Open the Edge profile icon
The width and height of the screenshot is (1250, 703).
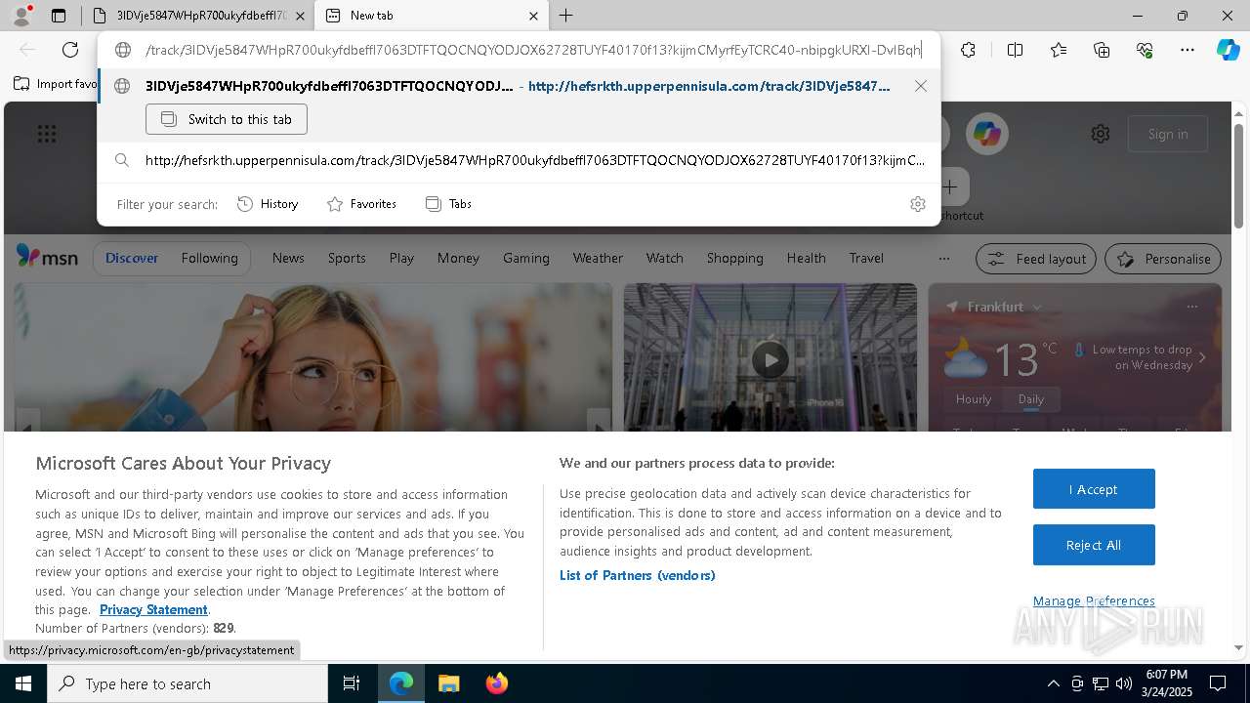(x=21, y=16)
